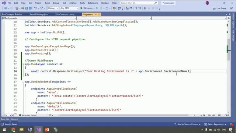
Task: Open PowerPoint from the taskbar
Action: (47, 130)
